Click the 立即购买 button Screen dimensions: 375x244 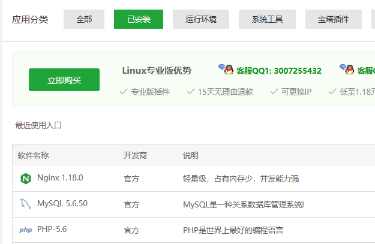pyautogui.click(x=64, y=80)
